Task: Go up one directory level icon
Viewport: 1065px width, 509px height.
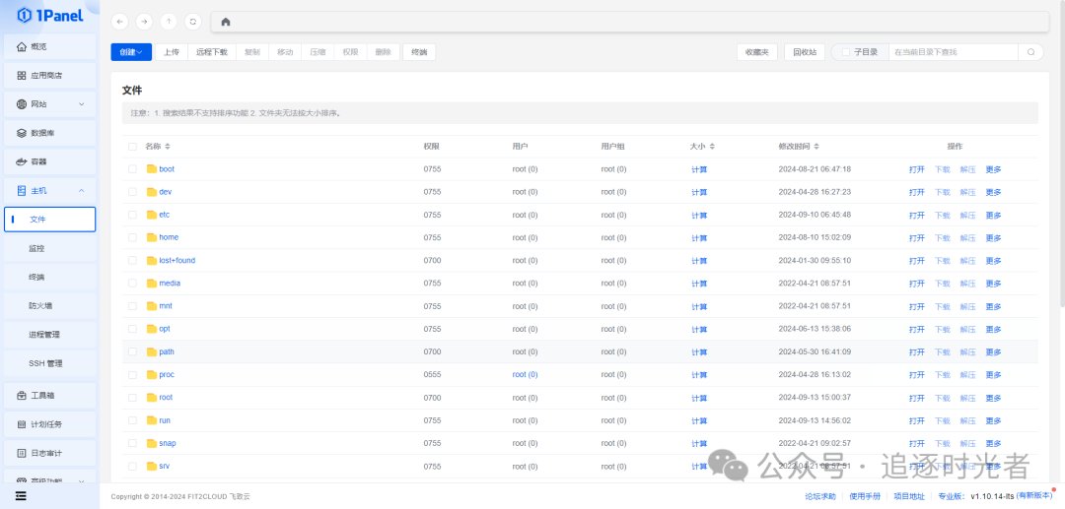Action: click(x=169, y=22)
